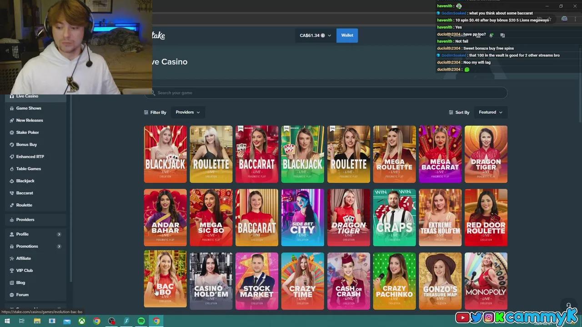Open the Andar Bahar live game
The height and width of the screenshot is (327, 582).
[165, 218]
